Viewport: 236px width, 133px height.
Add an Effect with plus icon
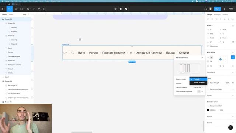[233, 116]
